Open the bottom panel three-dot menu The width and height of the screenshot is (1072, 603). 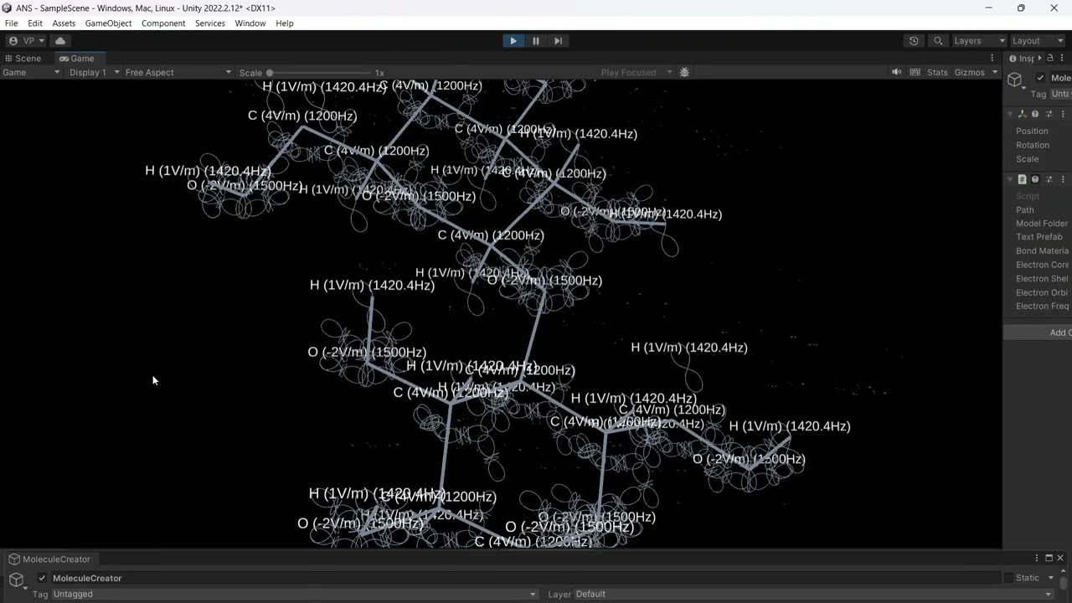[1036, 559]
